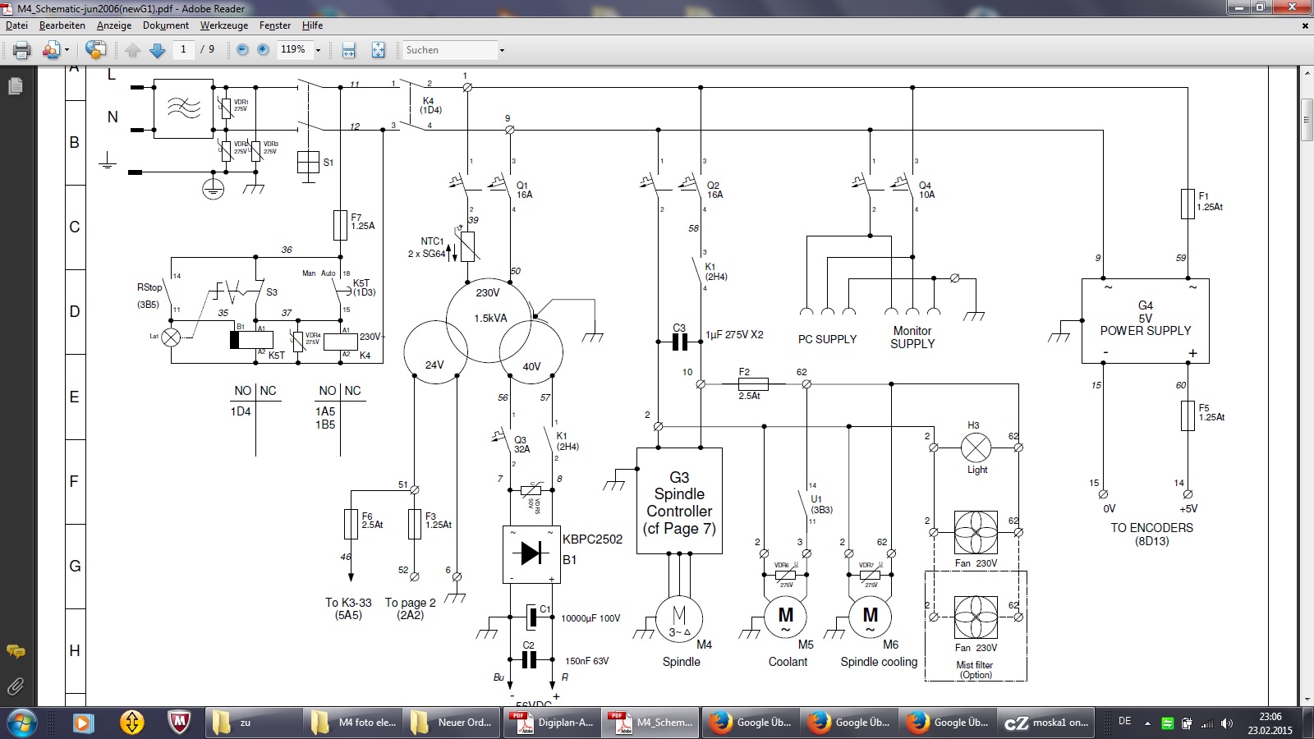Open the Pages panel icon in sidebar
1314x739 pixels.
pos(15,85)
